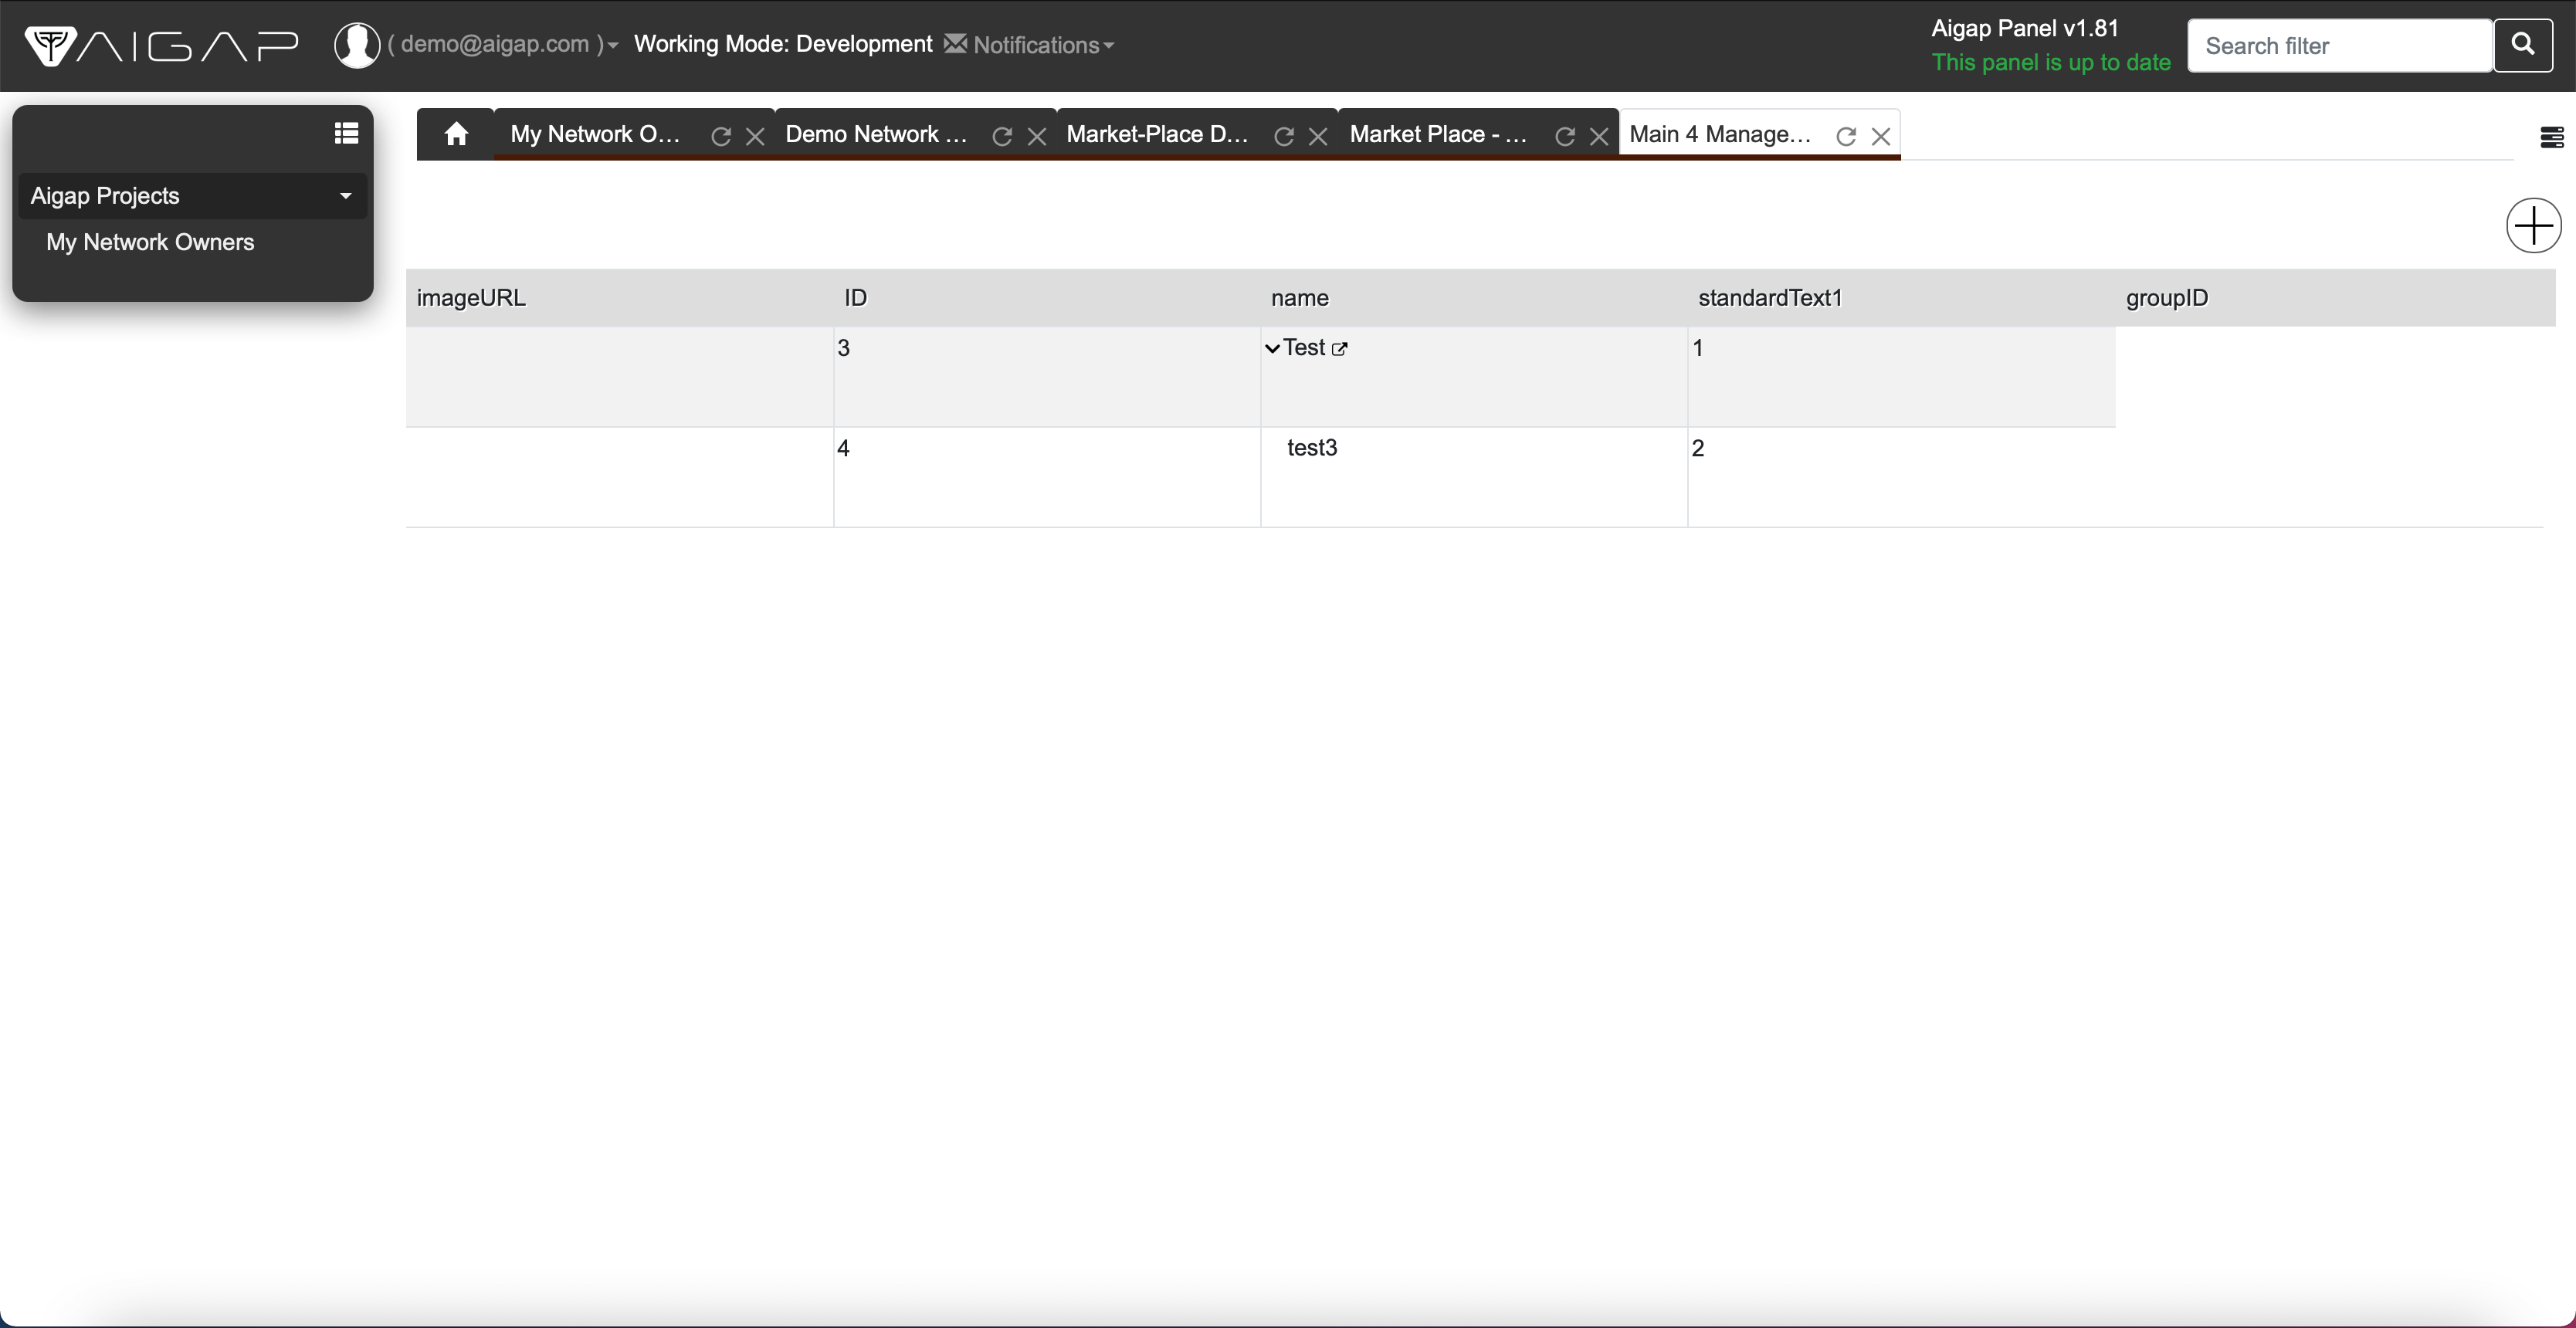
Task: Click Working Mode: Development label
Action: pyautogui.click(x=783, y=44)
